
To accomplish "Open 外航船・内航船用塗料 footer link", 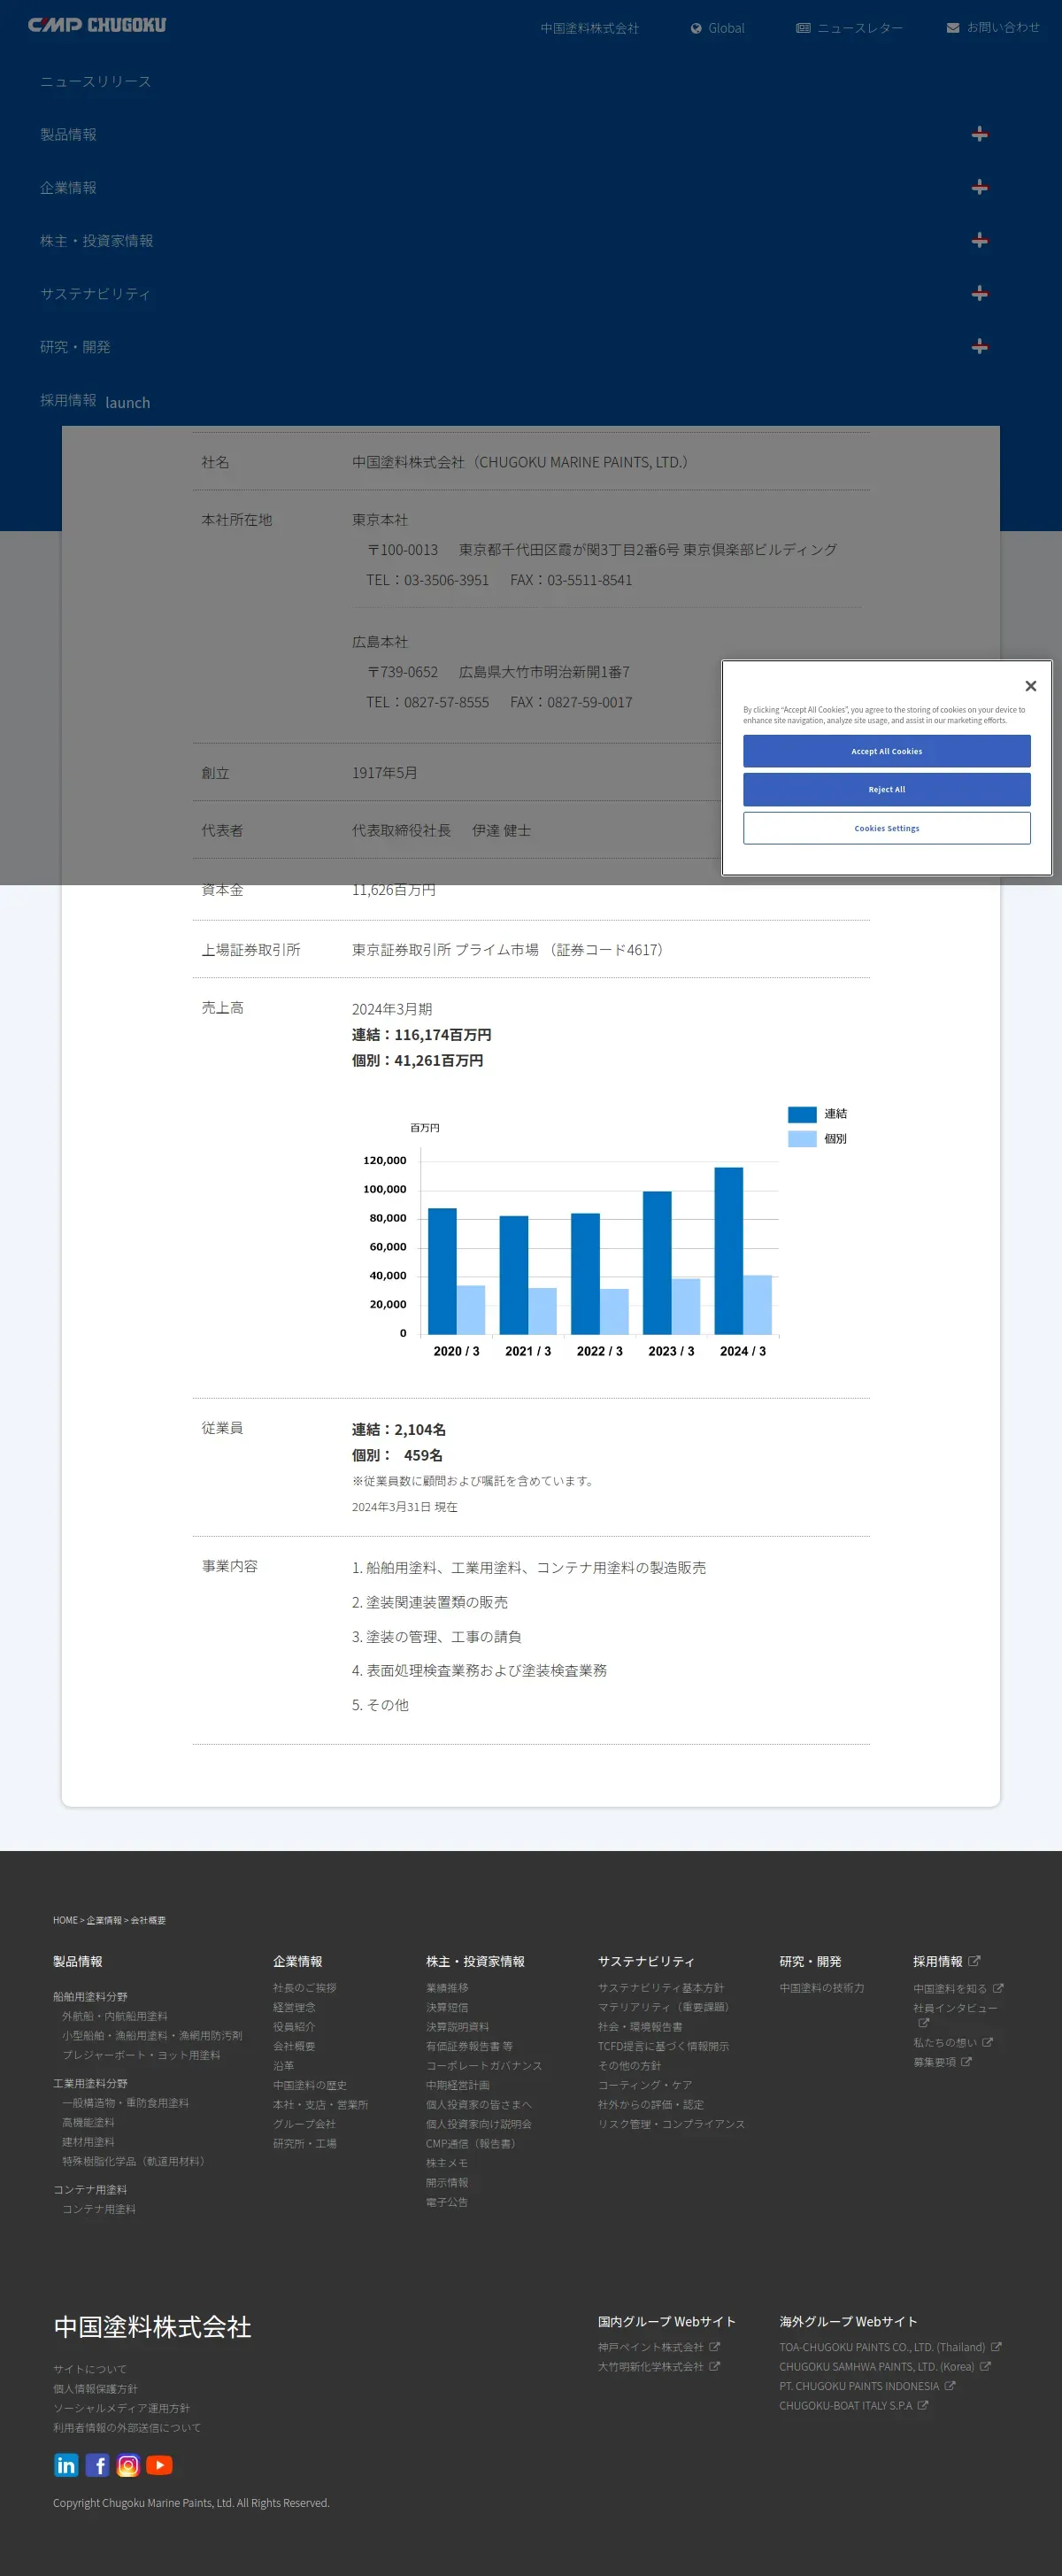I will (x=115, y=2016).
